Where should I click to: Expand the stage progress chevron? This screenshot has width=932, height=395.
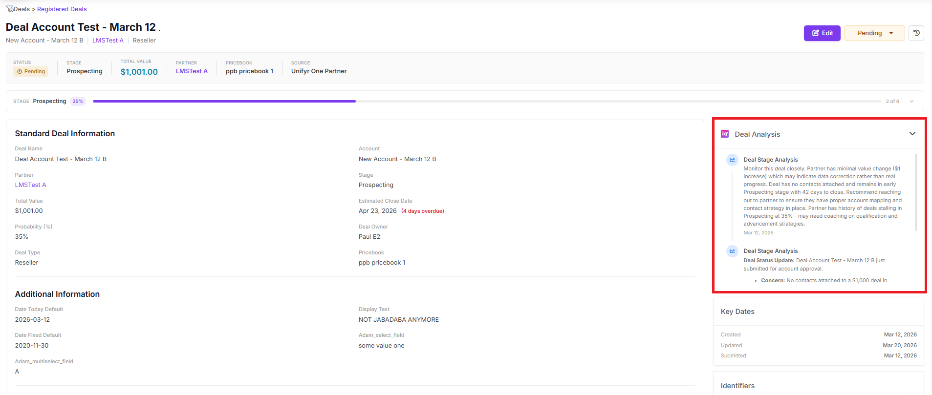[911, 102]
